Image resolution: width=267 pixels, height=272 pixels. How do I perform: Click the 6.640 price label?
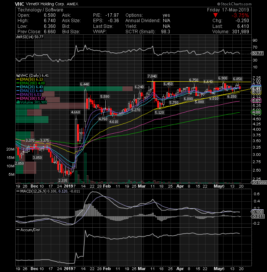coord(208,81)
